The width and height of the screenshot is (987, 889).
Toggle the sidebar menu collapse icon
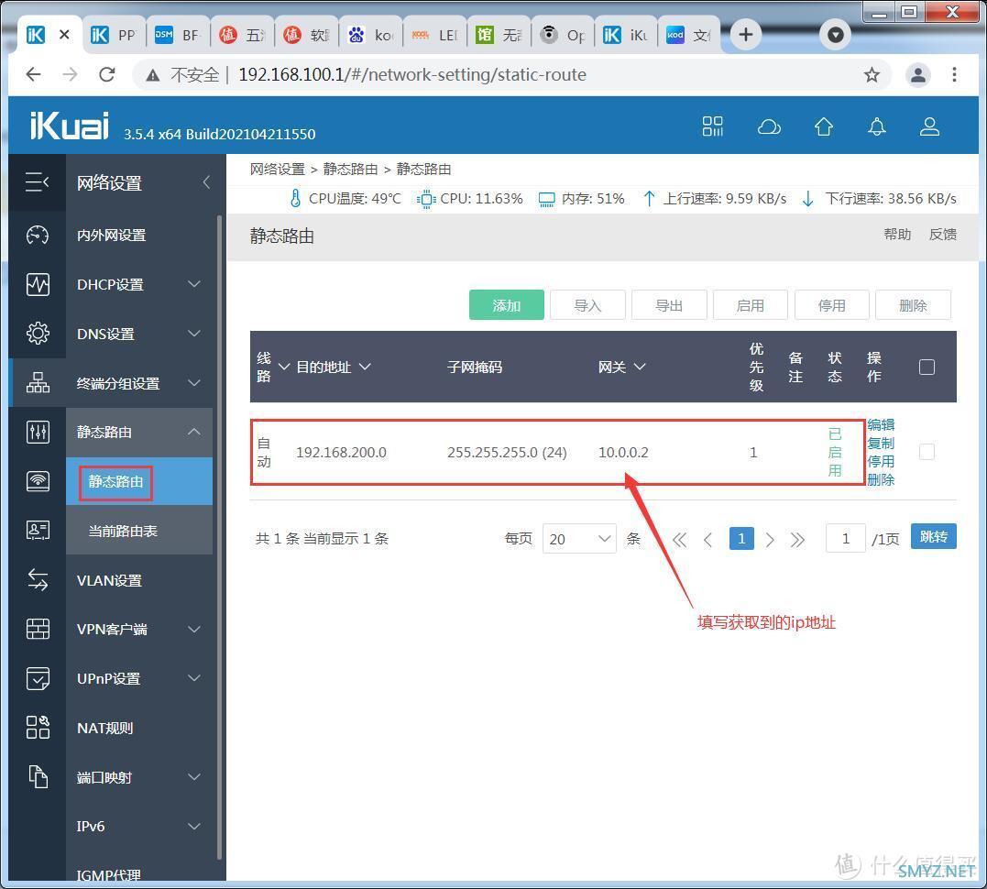[x=38, y=182]
